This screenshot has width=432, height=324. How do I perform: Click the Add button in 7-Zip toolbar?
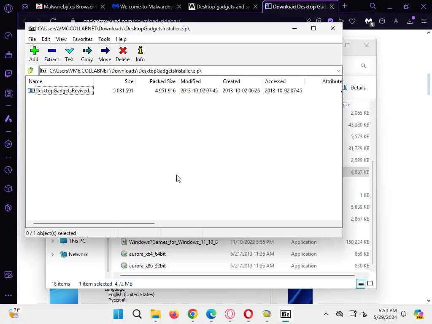pyautogui.click(x=34, y=54)
